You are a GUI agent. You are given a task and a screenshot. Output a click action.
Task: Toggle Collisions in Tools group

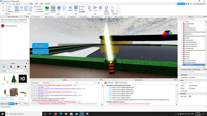click(38, 7)
